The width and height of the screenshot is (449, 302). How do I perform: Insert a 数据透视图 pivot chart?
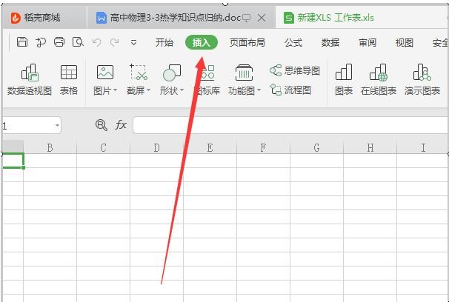[x=30, y=79]
